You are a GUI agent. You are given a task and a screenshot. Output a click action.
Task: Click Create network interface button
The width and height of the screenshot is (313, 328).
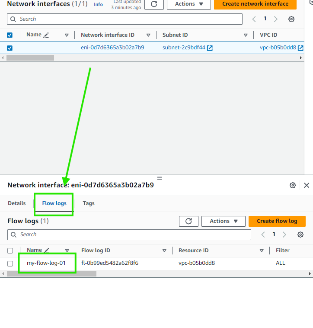coord(255,4)
